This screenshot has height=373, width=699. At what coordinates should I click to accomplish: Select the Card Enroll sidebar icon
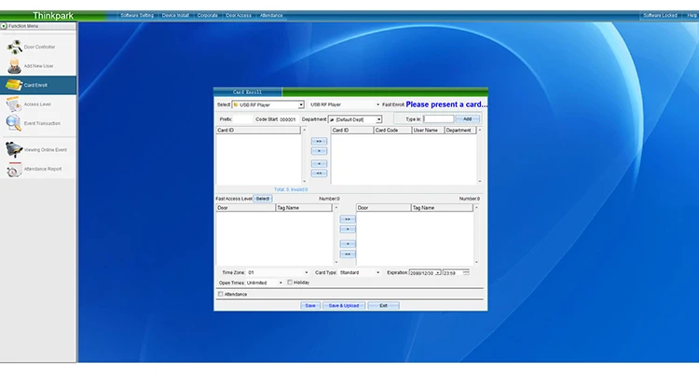coord(14,85)
